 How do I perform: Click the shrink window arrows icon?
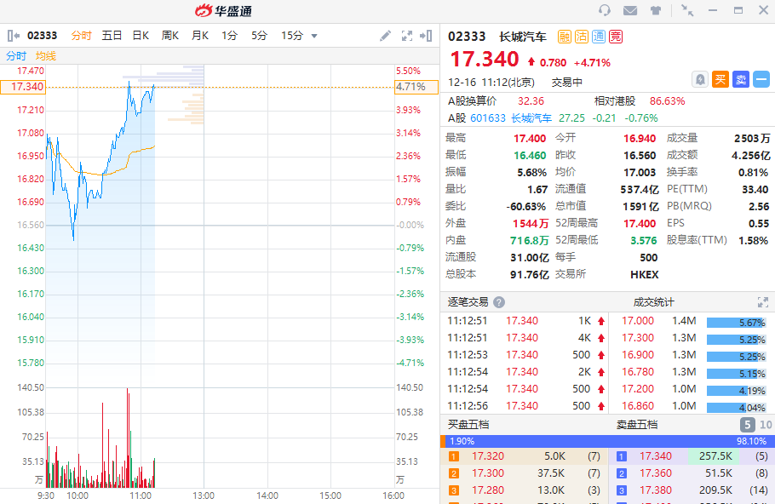coord(687,10)
